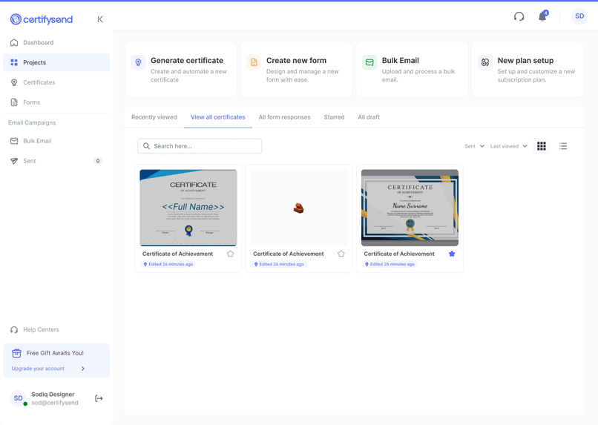The height and width of the screenshot is (425, 598).
Task: Click the Search here input field
Action: 200,146
